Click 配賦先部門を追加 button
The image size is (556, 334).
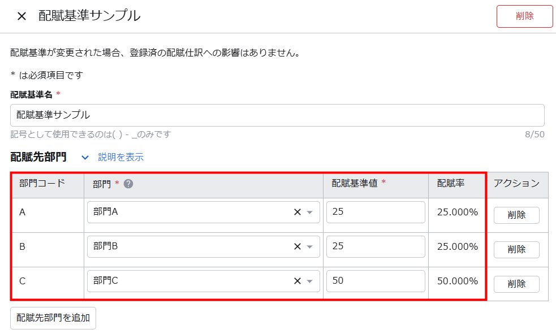53,318
